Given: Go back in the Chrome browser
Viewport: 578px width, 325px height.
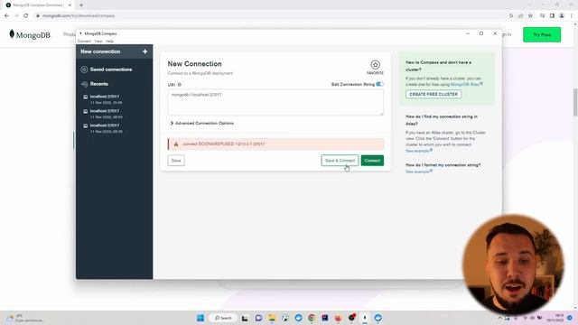Looking at the screenshot, I should [6, 16].
